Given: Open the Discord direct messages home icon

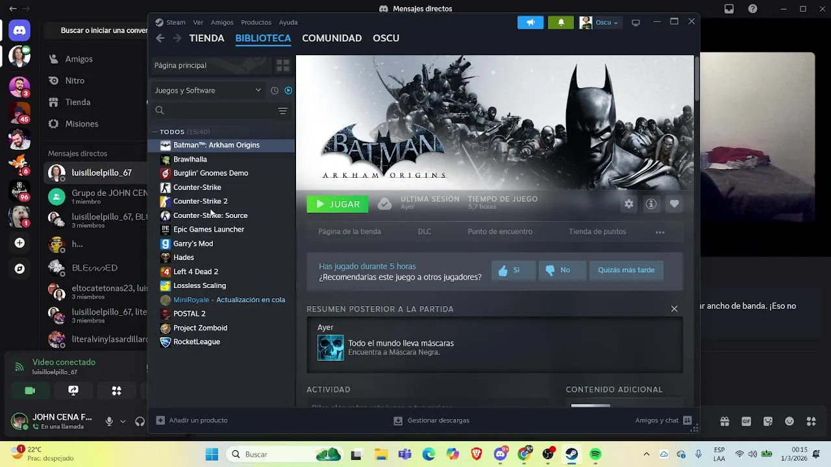Looking at the screenshot, I should pyautogui.click(x=19, y=30).
